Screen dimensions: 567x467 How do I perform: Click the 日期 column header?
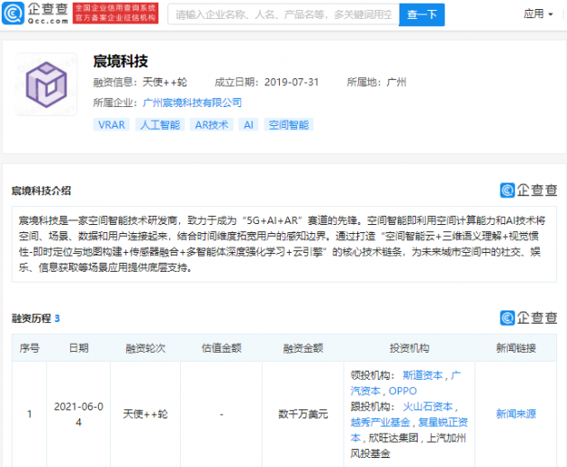(x=79, y=348)
